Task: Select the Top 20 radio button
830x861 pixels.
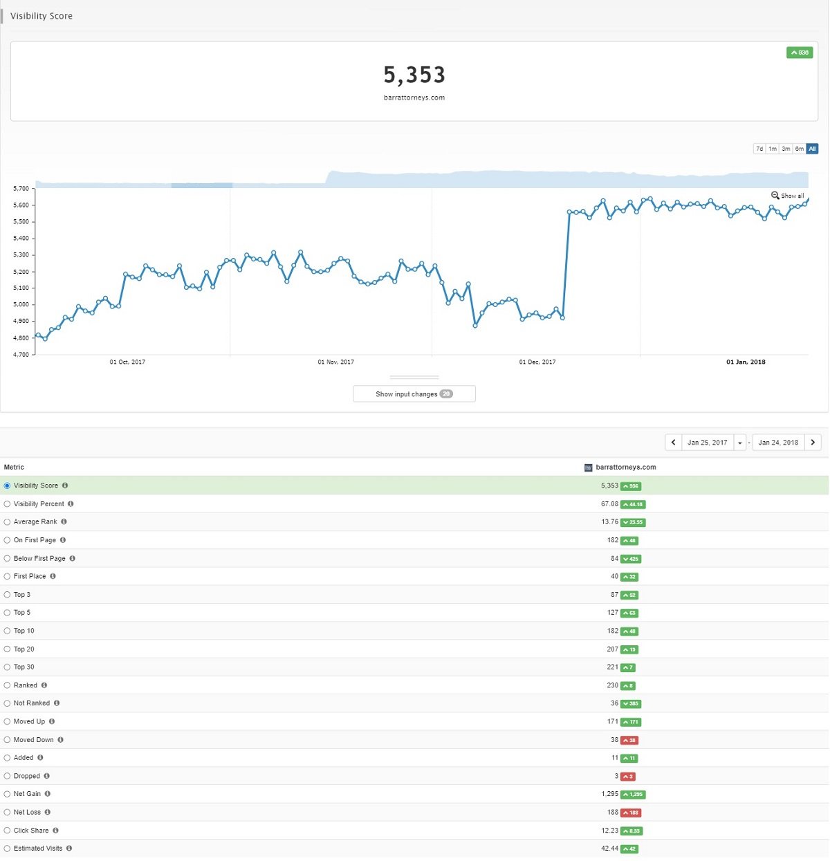Action: 7,649
